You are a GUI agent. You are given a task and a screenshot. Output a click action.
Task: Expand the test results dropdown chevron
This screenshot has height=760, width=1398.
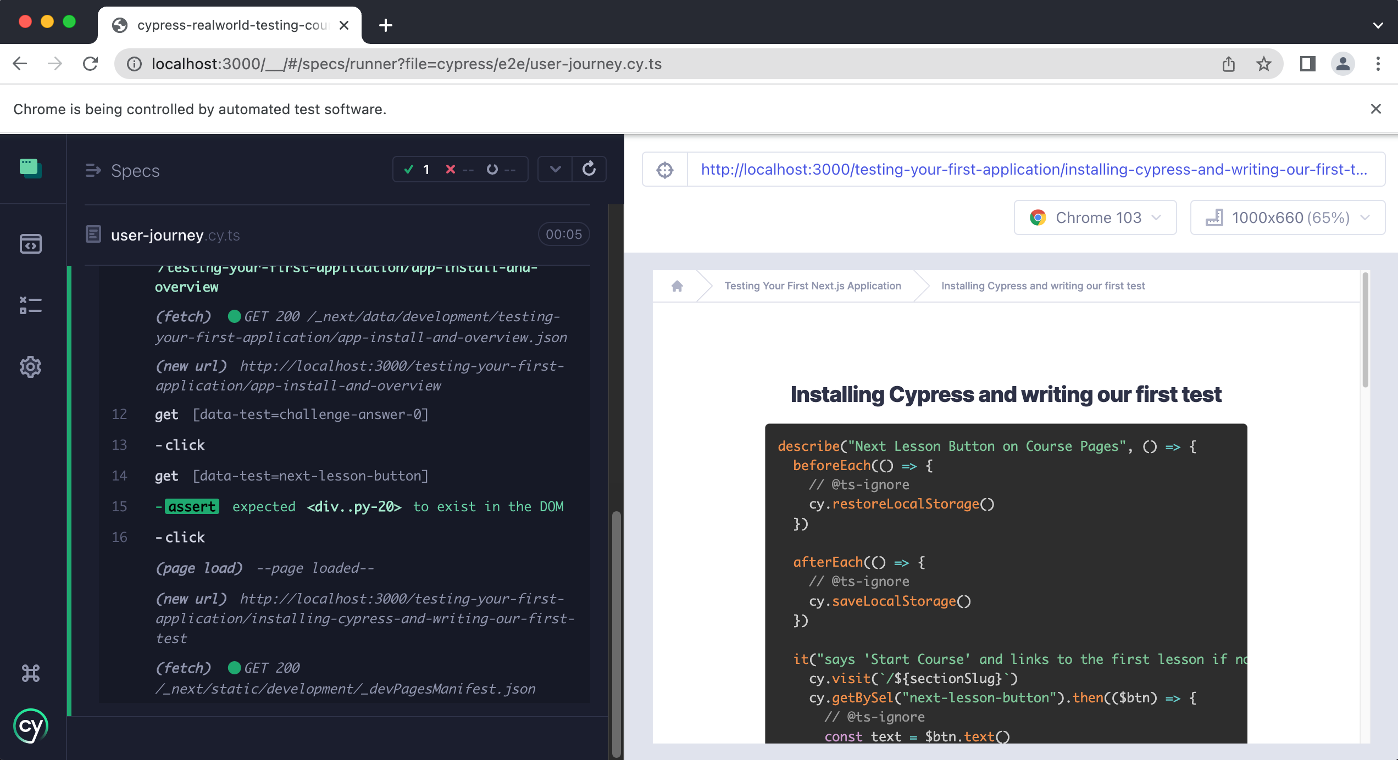[553, 170]
